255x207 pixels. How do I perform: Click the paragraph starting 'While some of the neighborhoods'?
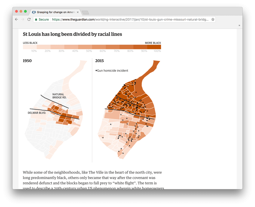click(93, 180)
